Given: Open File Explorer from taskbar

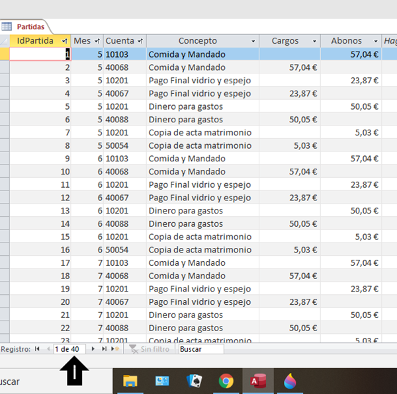Looking at the screenshot, I should coord(130,381).
